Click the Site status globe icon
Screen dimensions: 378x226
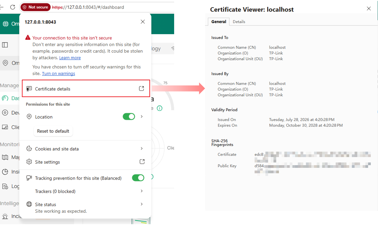(x=29, y=204)
